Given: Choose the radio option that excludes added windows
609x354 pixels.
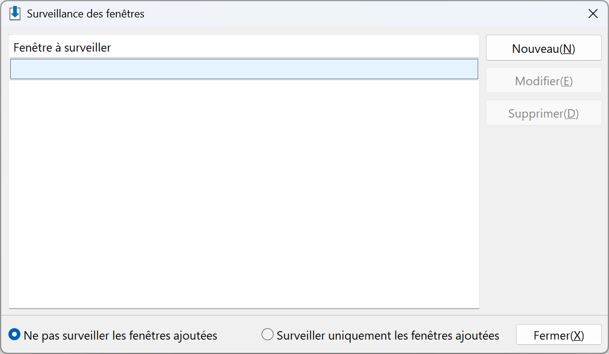Looking at the screenshot, I should [x=14, y=334].
